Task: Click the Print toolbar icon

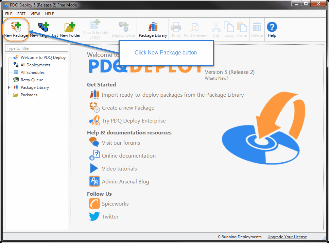Action: pyautogui.click(x=176, y=27)
